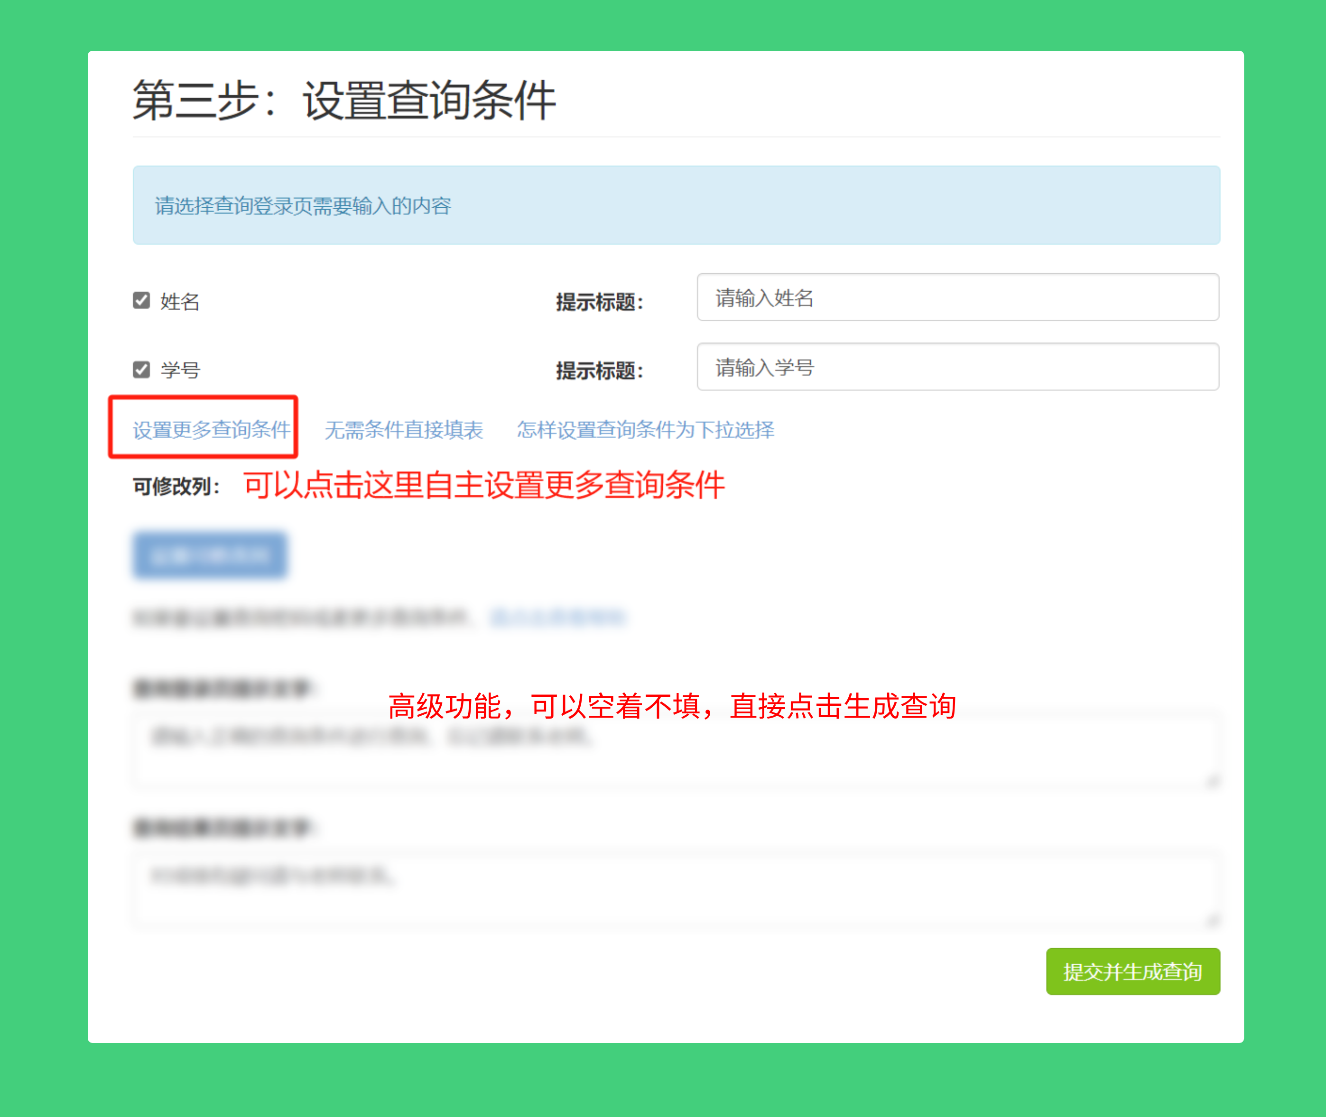Focus the second blurred textarea above 提交并生成查询
Image resolution: width=1326 pixels, height=1117 pixels.
pyautogui.click(x=677, y=890)
